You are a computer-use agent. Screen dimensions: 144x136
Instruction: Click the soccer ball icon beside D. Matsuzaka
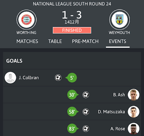86,112
